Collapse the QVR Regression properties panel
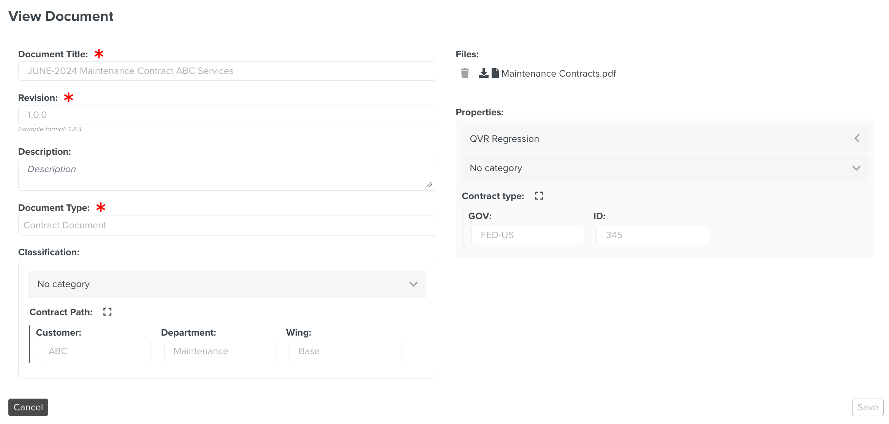The height and width of the screenshot is (424, 889). click(x=857, y=138)
